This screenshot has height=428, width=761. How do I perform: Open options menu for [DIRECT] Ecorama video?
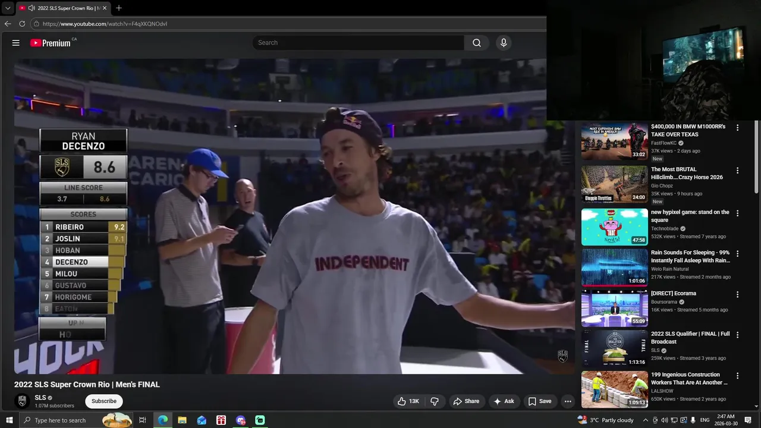coord(738,294)
